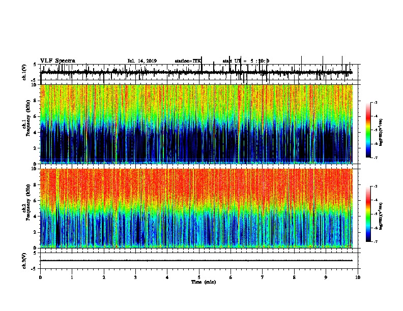Click time axis tick label '3'
This screenshot has width=403, height=311.
135,277
